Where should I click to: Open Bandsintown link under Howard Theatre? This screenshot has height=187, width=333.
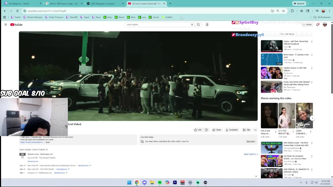[33, 161]
